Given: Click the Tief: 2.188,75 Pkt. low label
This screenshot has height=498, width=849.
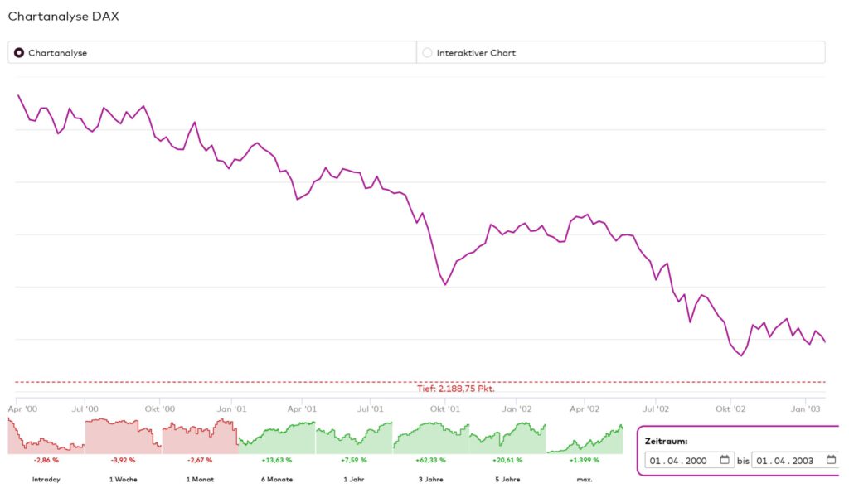Looking at the screenshot, I should [x=456, y=389].
